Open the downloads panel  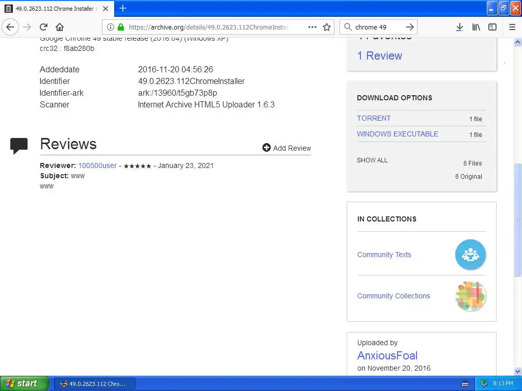459,27
